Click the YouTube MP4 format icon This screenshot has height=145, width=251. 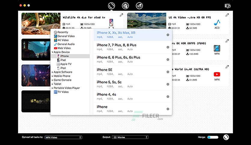217,74
